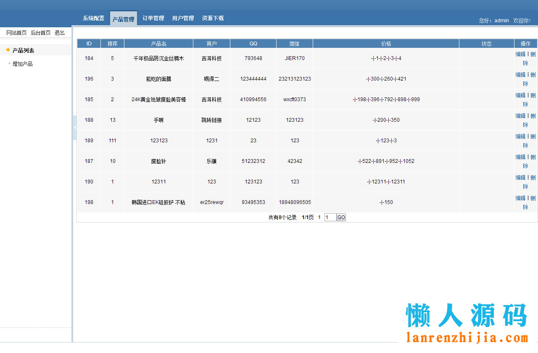The width and height of the screenshot is (538, 353).
Task: Select 产品列表 with the orange arrow marker
Action: coord(23,50)
